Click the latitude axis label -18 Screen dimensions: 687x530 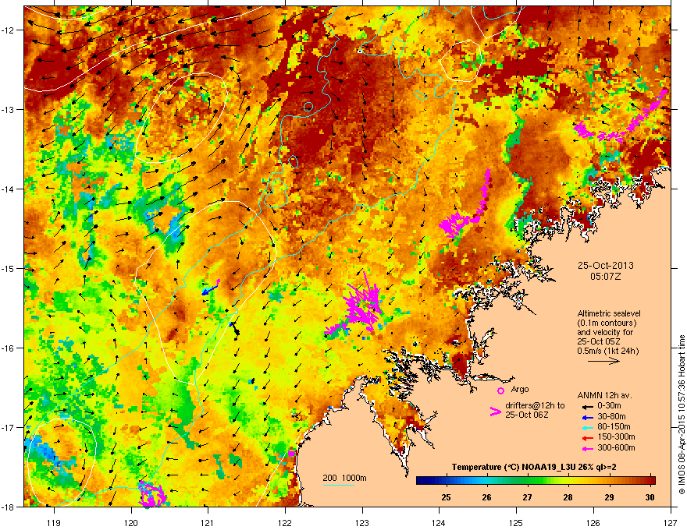coord(8,507)
